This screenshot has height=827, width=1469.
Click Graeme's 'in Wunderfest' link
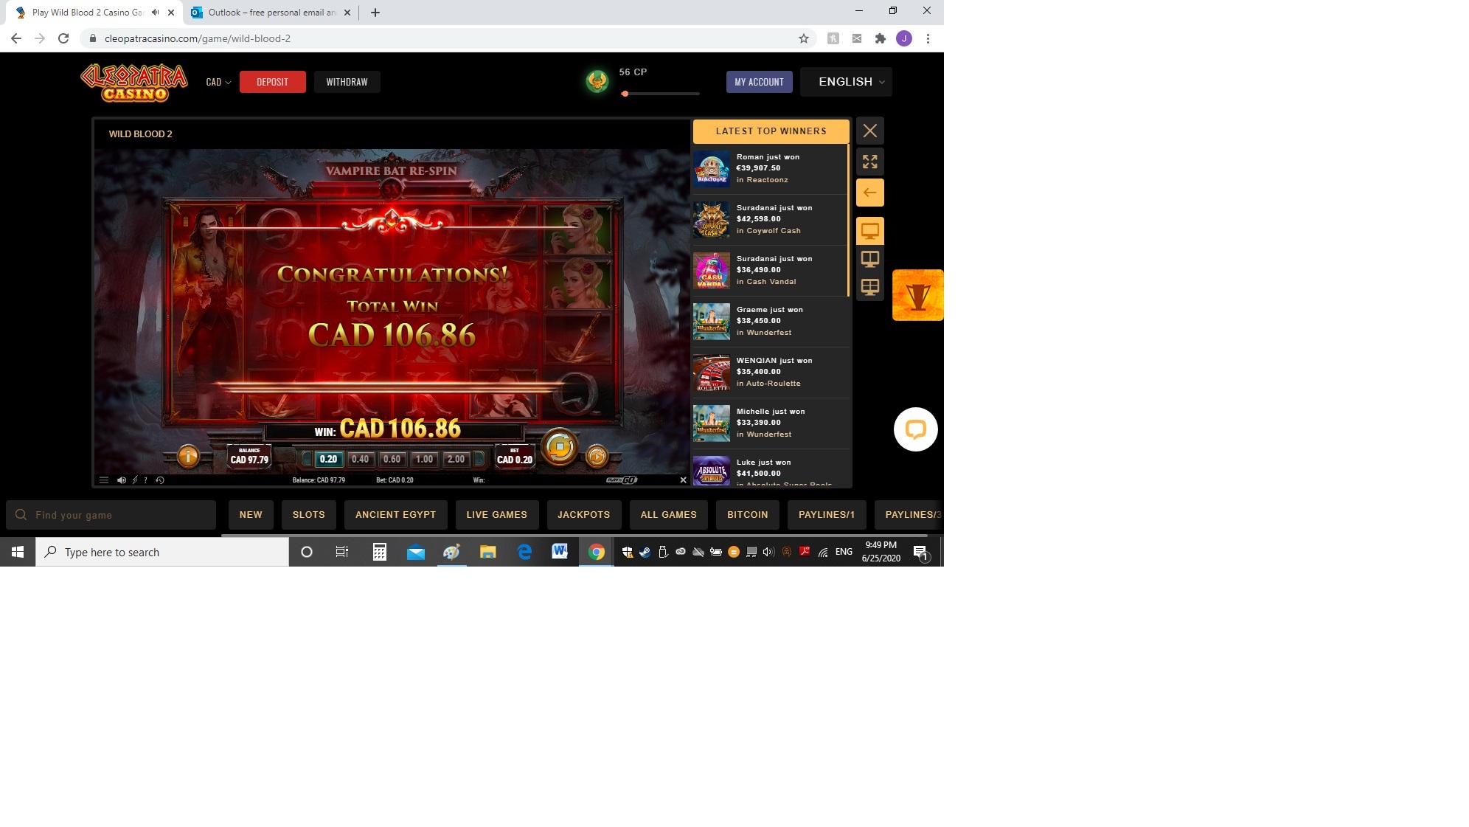click(x=764, y=333)
